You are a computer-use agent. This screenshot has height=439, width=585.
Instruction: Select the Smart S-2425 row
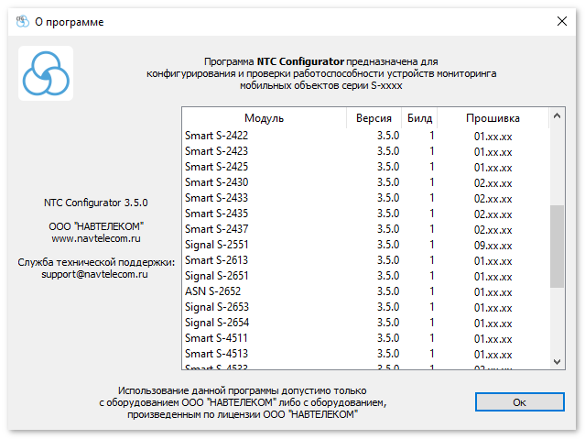click(365, 167)
